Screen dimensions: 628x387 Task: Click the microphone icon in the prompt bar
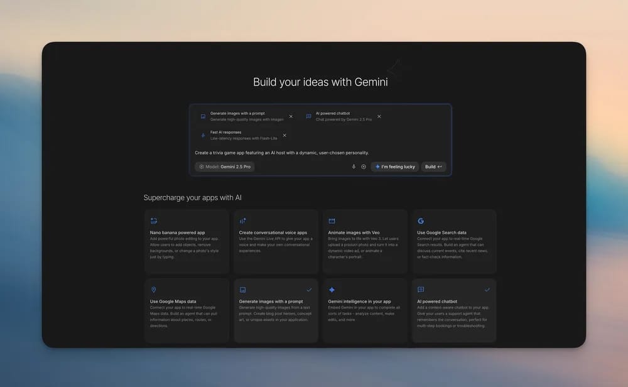click(354, 166)
